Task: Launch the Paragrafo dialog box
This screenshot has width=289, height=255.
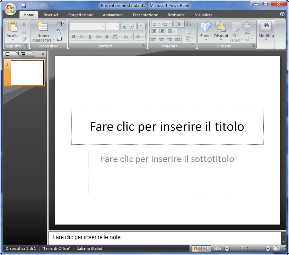Action: pos(193,46)
